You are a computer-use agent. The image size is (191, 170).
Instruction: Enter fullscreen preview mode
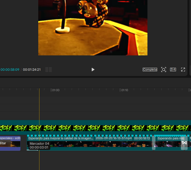pyautogui.click(x=183, y=70)
